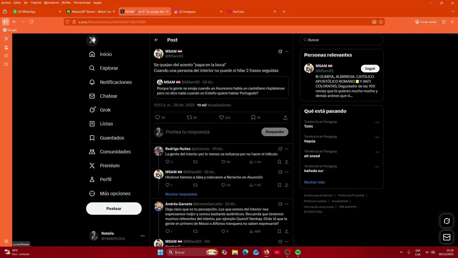Open Windows Start menu
This screenshot has height=258, width=458.
point(160,252)
